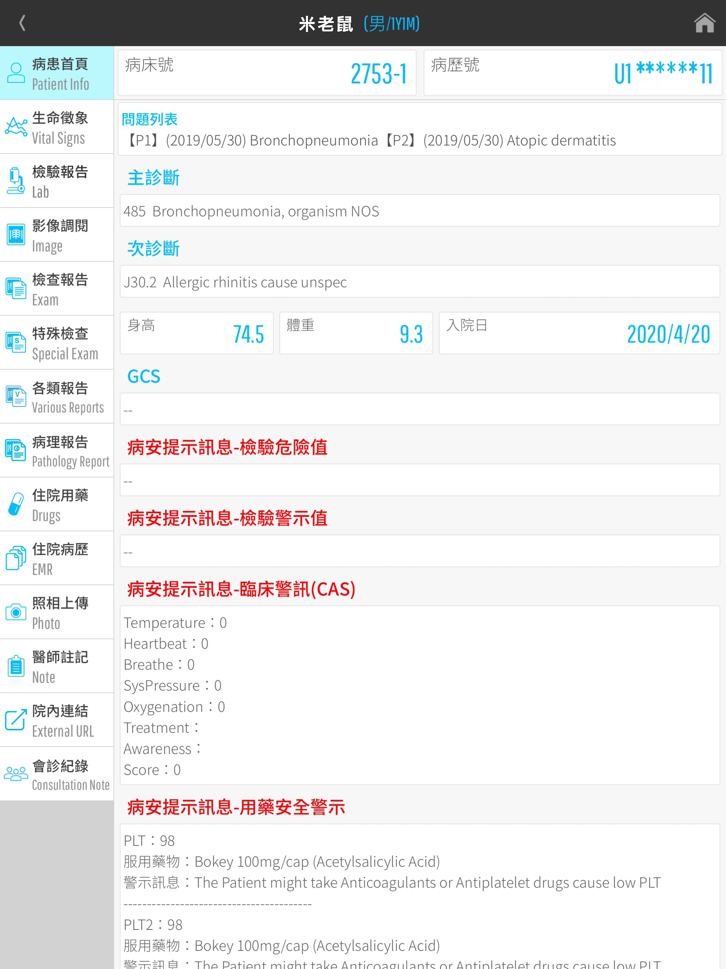This screenshot has width=726, height=969.
Task: Switch to 住院用藥 Drugs section
Action: (x=57, y=504)
